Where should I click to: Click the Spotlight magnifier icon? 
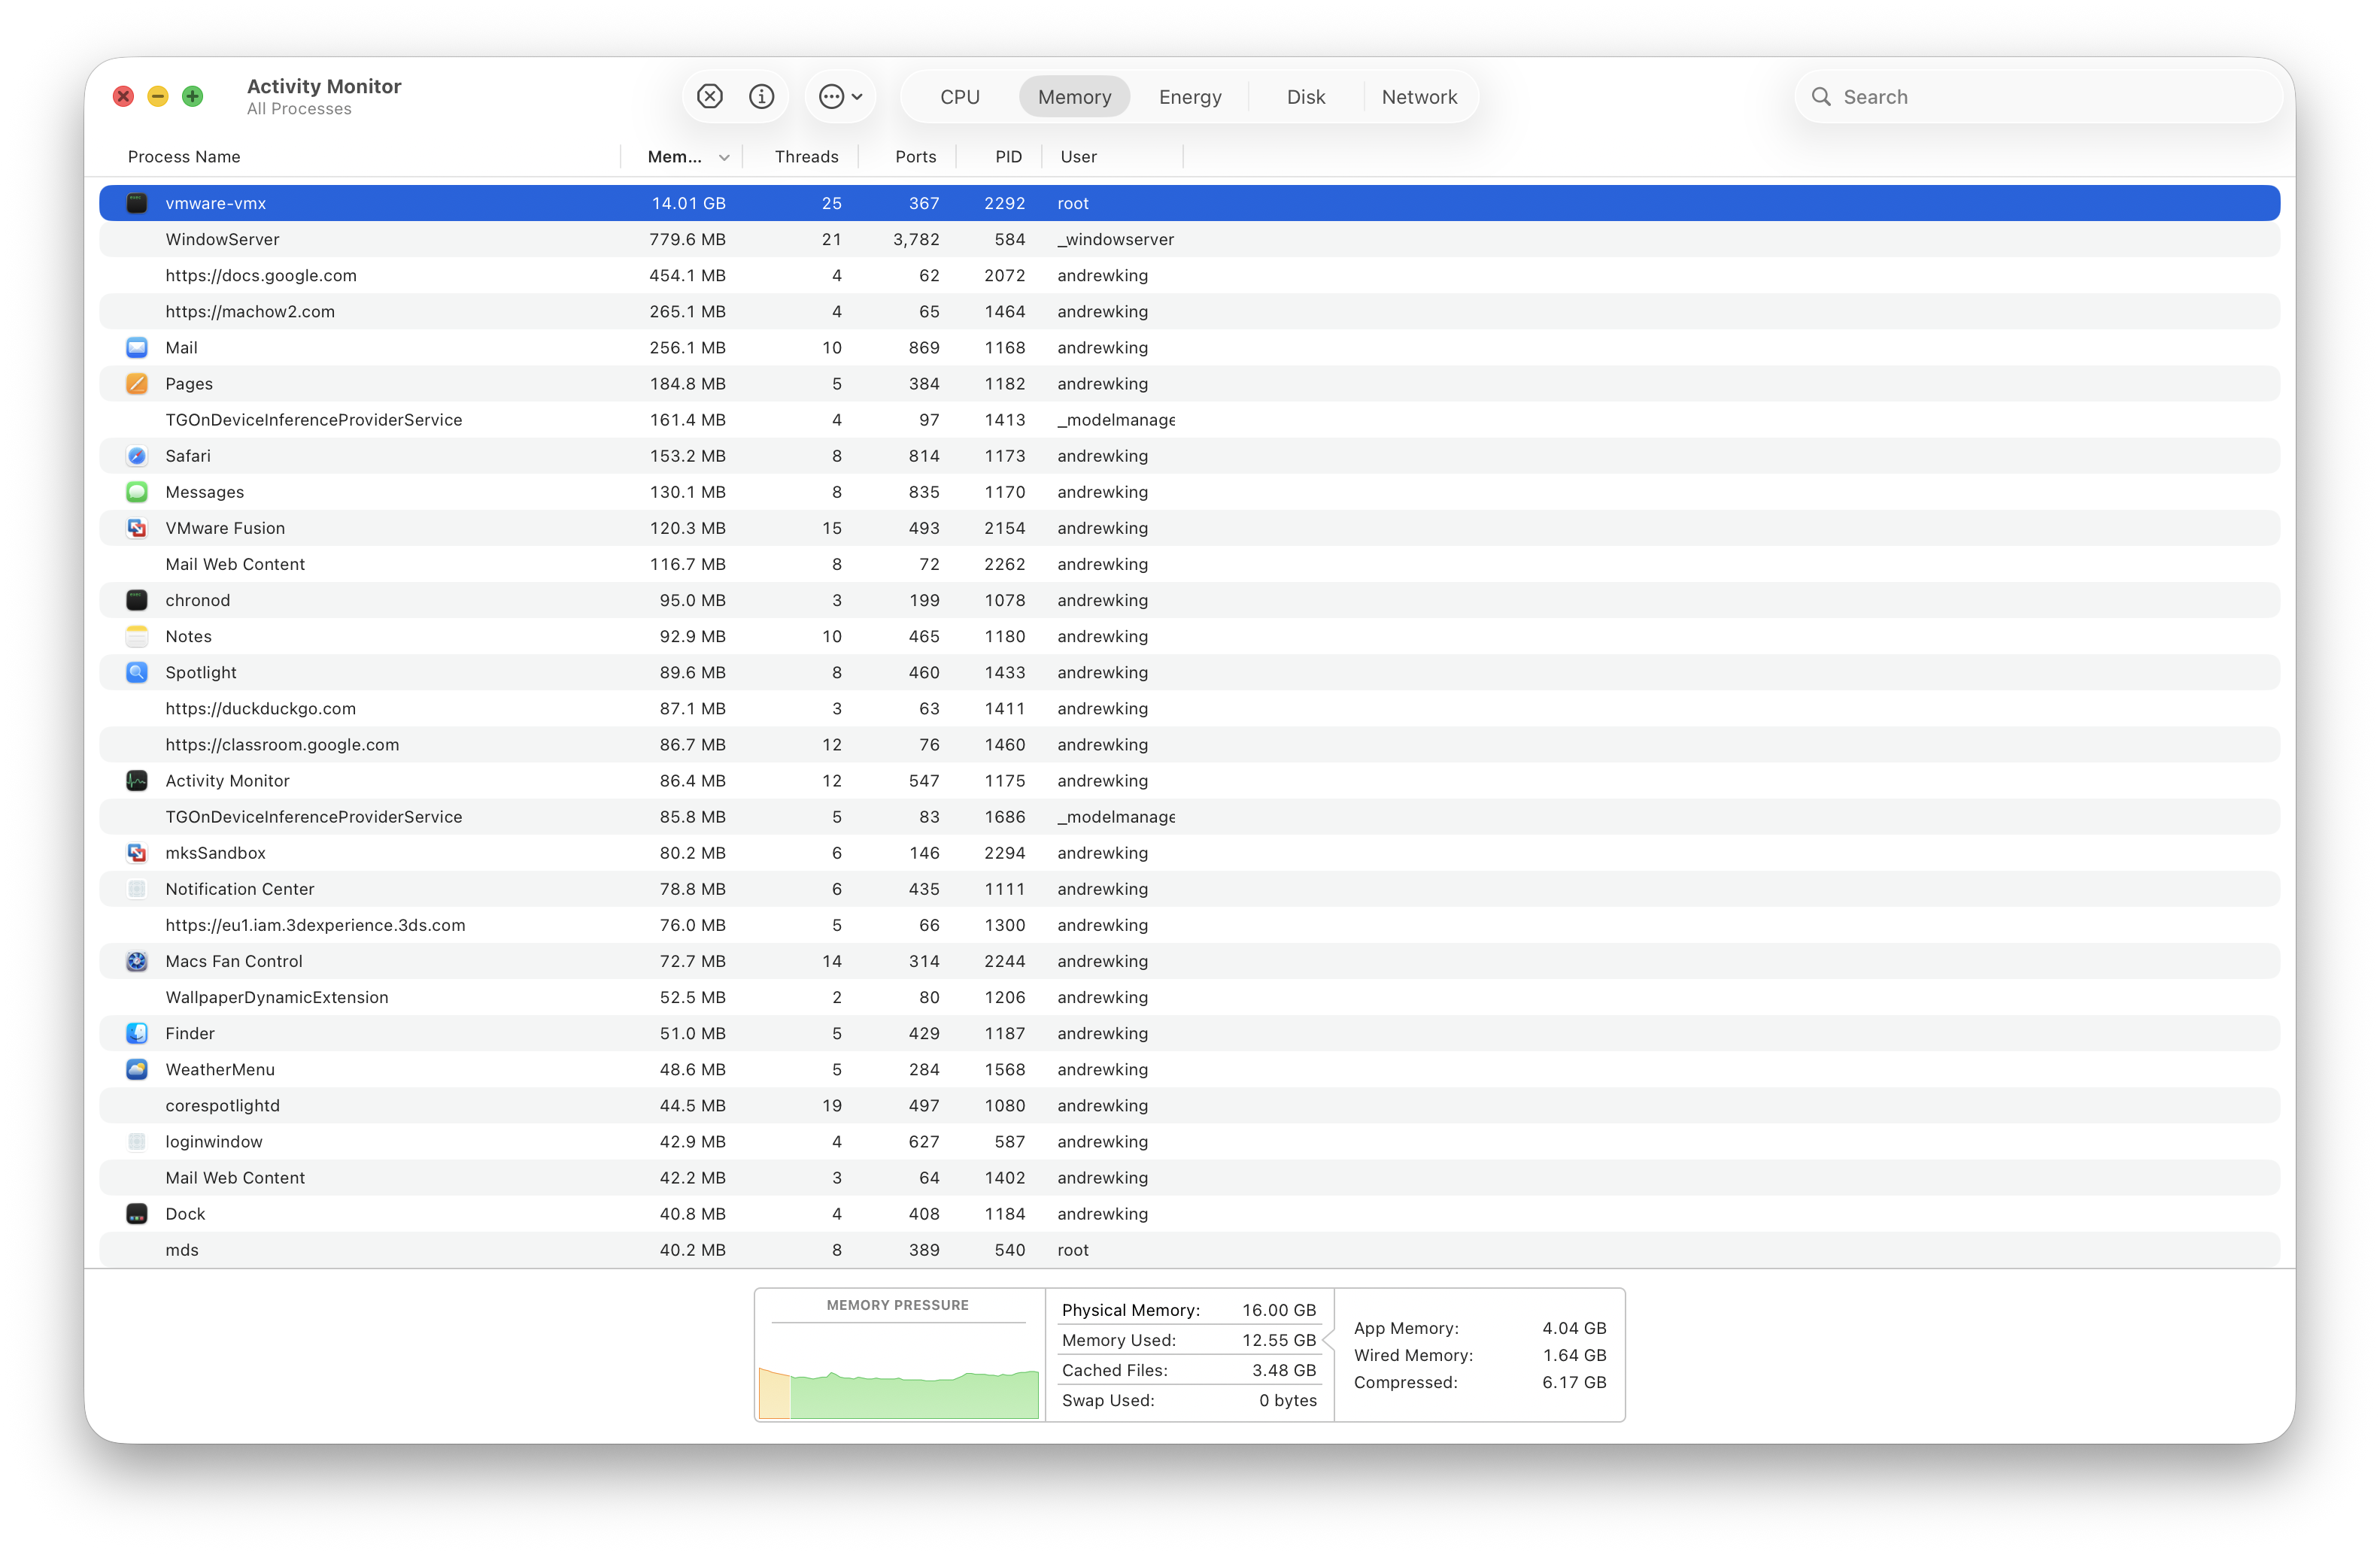137,672
